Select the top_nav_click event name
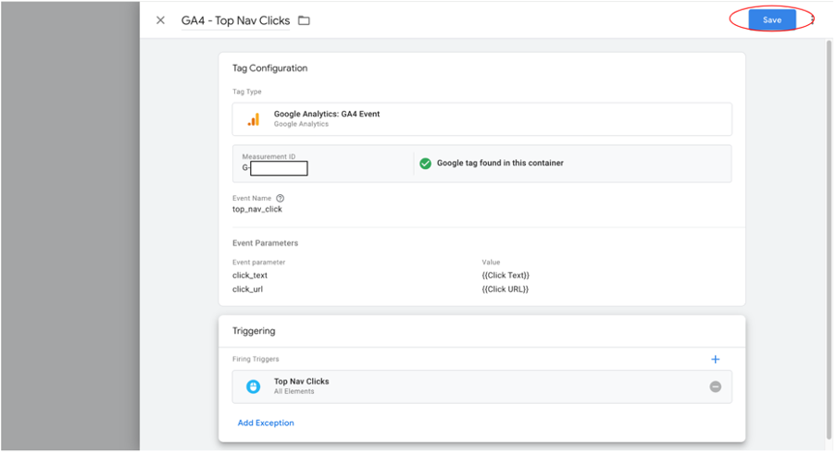The height and width of the screenshot is (453, 837). point(257,210)
